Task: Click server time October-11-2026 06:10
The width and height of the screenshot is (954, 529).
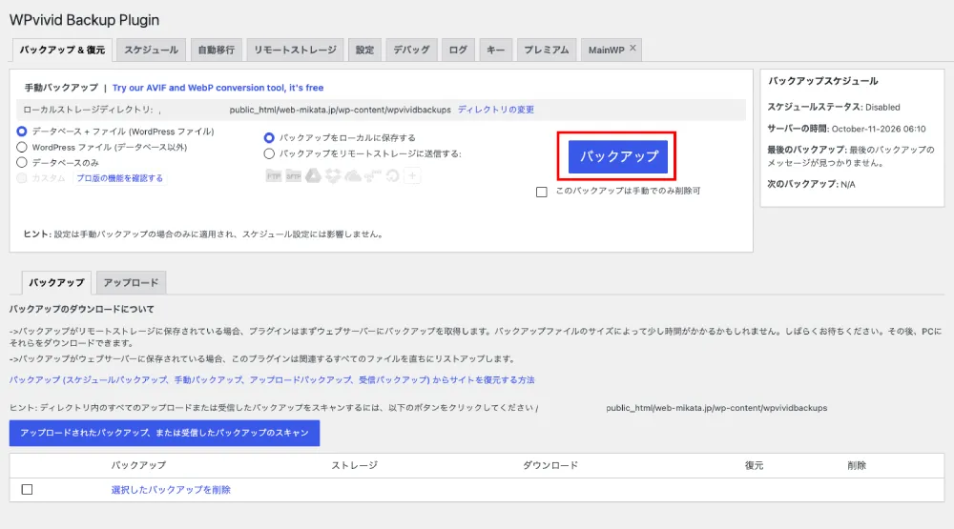Action: point(879,129)
